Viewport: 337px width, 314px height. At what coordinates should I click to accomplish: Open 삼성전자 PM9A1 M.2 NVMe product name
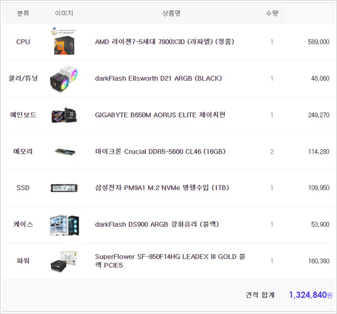[162, 188]
